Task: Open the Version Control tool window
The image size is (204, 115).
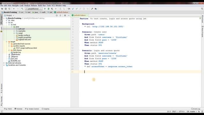Action: pyautogui.click(x=32, y=109)
